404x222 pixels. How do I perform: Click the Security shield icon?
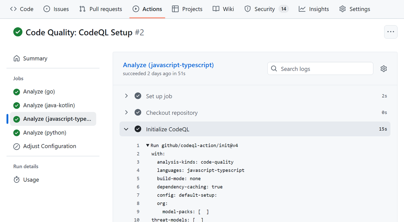247,9
